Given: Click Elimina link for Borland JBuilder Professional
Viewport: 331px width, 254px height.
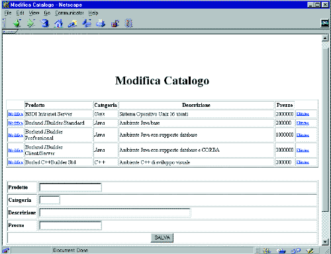Looking at the screenshot, I should coord(303,135).
